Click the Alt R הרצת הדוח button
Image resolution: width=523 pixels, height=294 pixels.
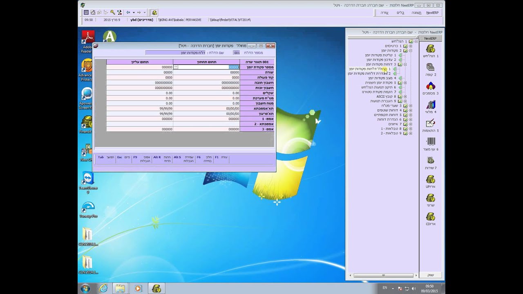click(x=162, y=159)
